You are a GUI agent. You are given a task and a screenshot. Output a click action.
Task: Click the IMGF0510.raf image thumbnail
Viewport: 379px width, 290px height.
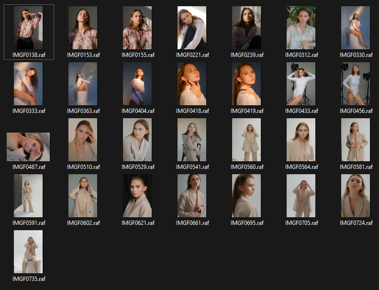(x=83, y=140)
